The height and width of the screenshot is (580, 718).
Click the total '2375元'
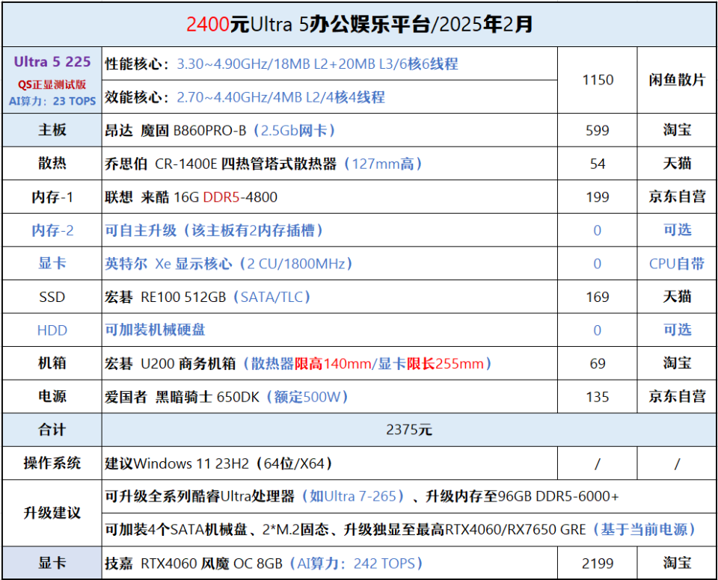click(x=409, y=431)
